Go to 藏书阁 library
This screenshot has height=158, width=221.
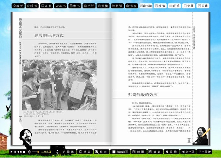[x=146, y=6]
